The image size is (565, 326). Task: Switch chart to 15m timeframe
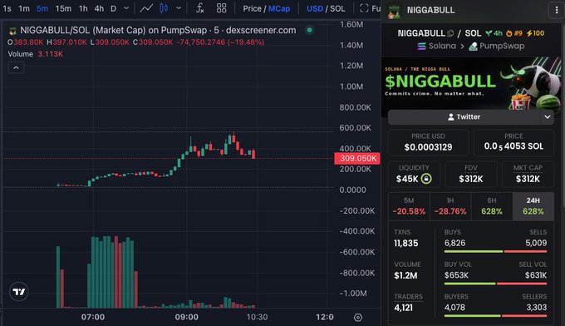63,8
